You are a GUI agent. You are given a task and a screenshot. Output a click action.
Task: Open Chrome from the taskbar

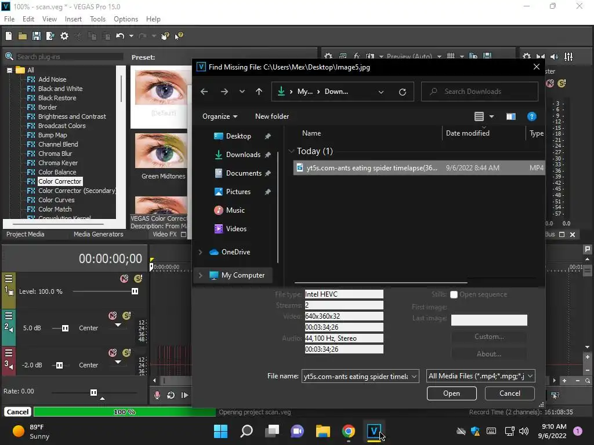(348, 431)
